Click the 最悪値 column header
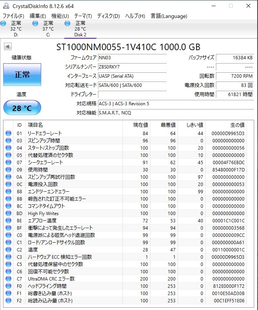This screenshot has height=310, width=258. pyautogui.click(x=164, y=125)
